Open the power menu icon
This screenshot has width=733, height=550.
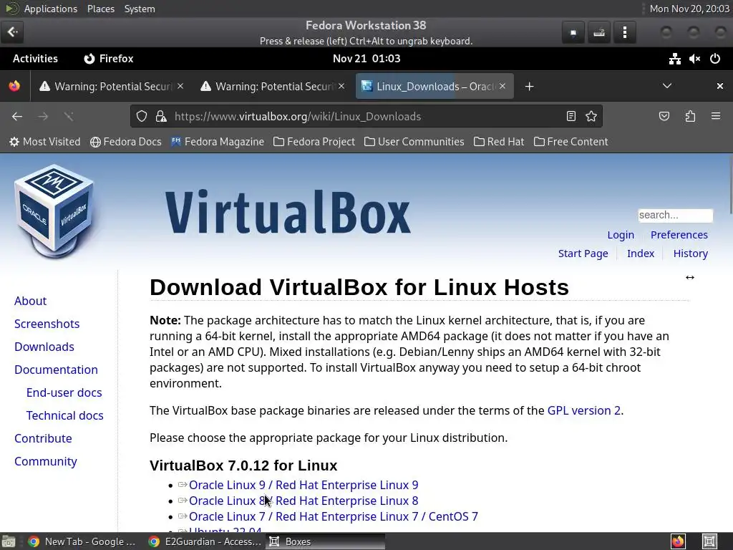[x=715, y=59]
